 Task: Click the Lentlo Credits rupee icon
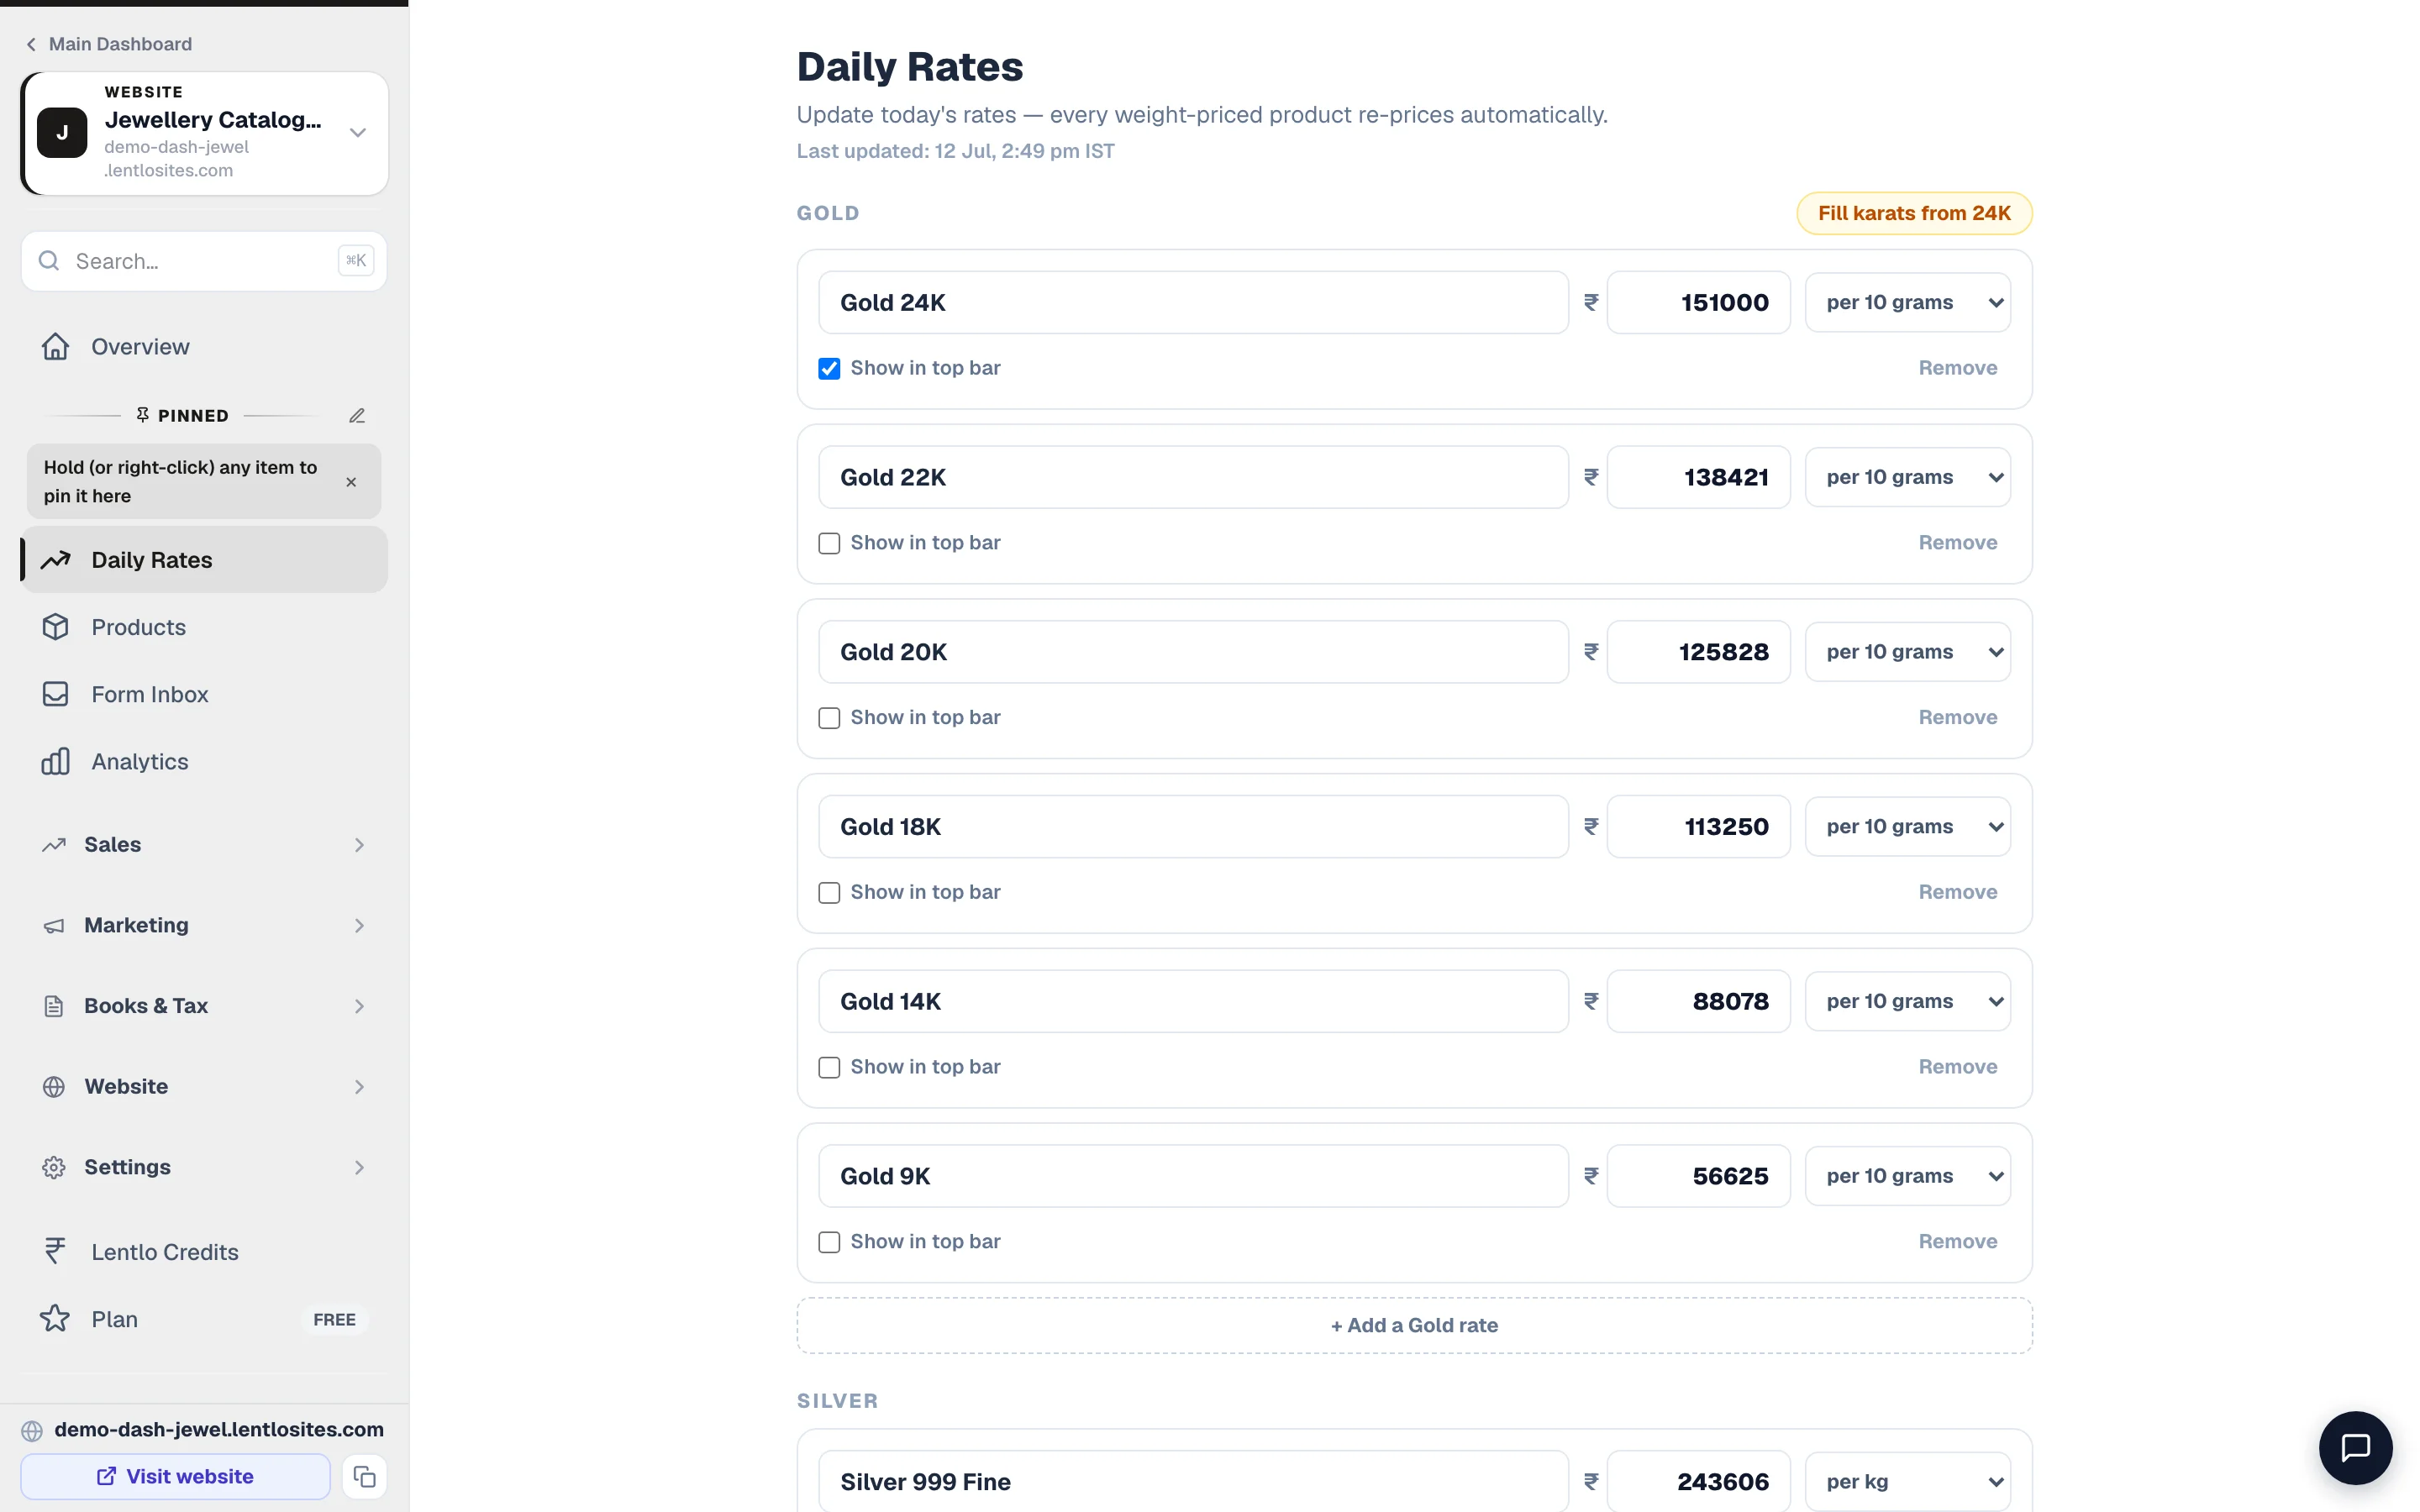(x=55, y=1251)
